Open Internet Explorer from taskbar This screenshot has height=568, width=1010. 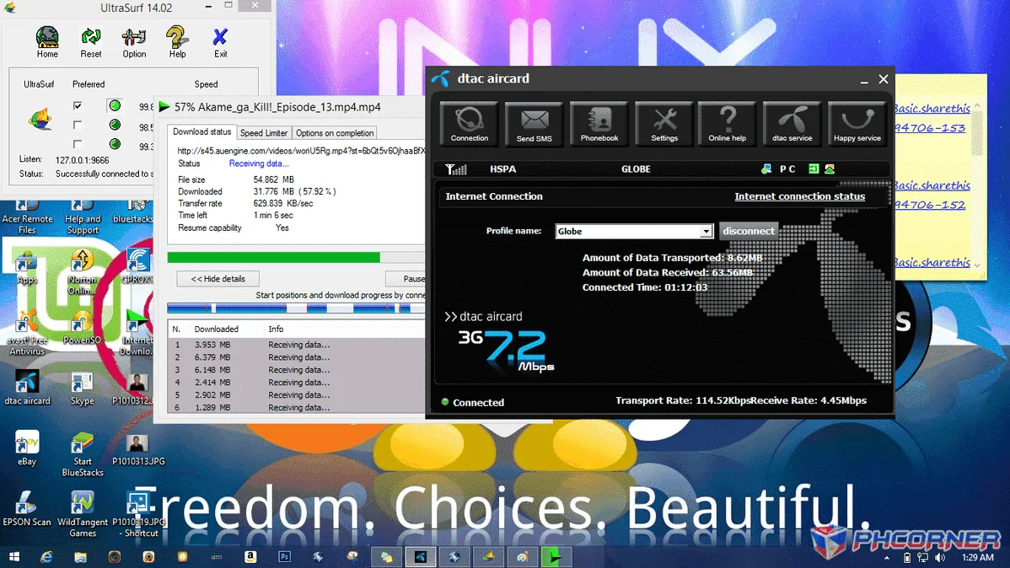46,557
